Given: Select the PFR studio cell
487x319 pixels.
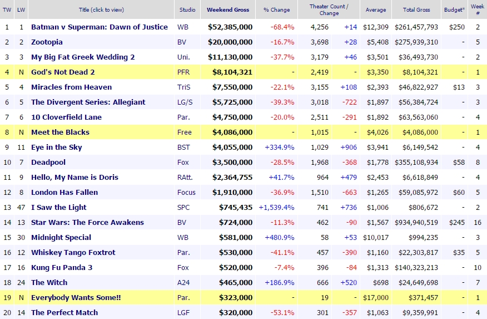Looking at the screenshot, I should pos(183,72).
